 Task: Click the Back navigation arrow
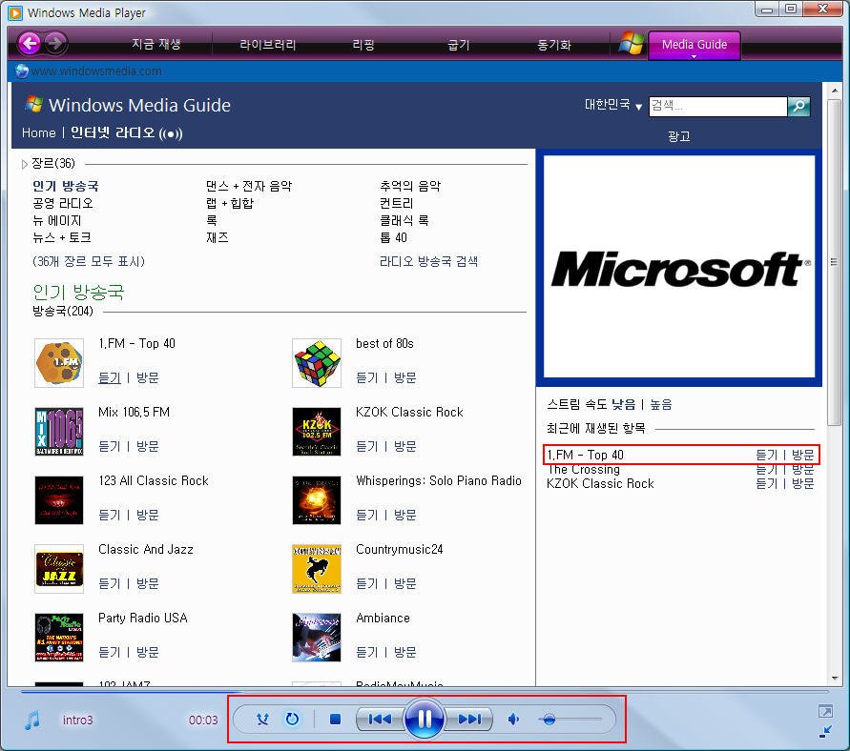pyautogui.click(x=29, y=43)
